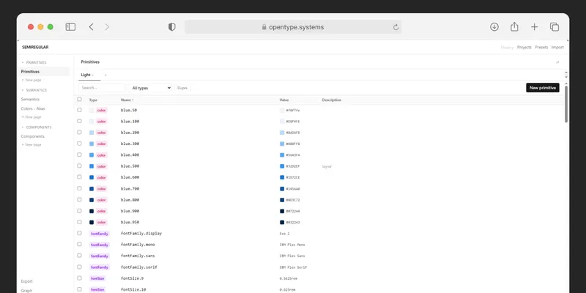The image size is (586, 293).
Task: Open the Safari downloads icon
Action: pyautogui.click(x=494, y=27)
